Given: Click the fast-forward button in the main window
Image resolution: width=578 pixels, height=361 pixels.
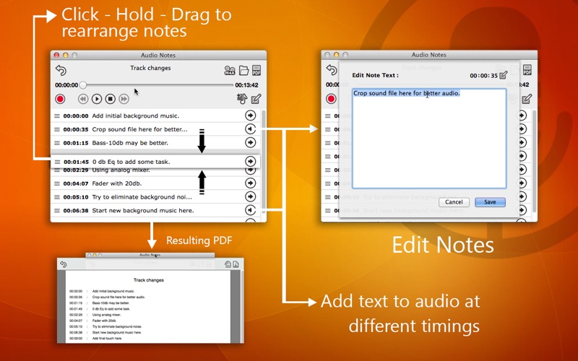Looking at the screenshot, I should (x=124, y=99).
